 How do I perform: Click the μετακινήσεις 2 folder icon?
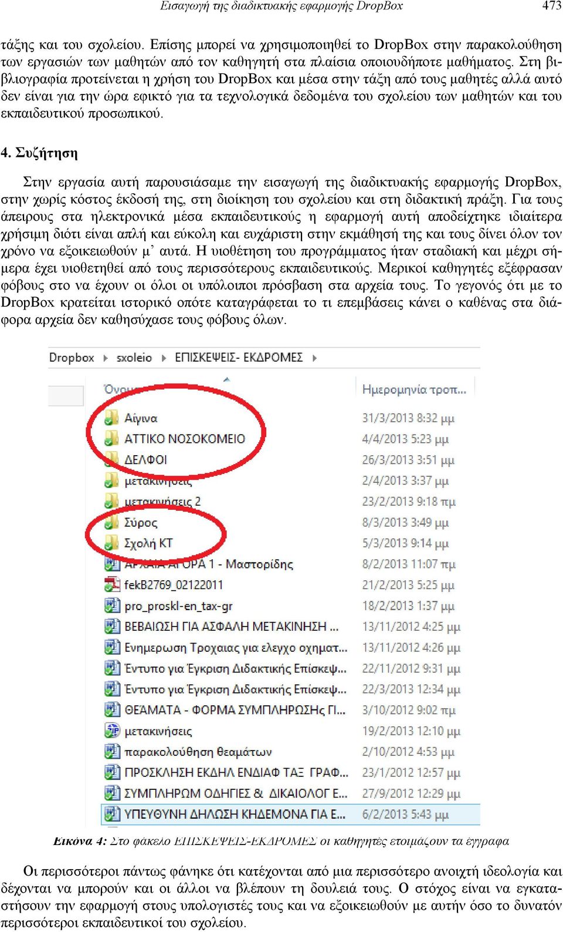point(111,502)
